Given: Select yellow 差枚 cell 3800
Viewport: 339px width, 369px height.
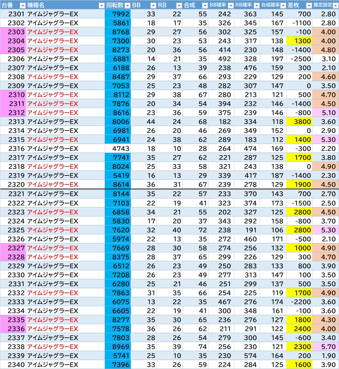Looking at the screenshot, I should pos(299,122).
